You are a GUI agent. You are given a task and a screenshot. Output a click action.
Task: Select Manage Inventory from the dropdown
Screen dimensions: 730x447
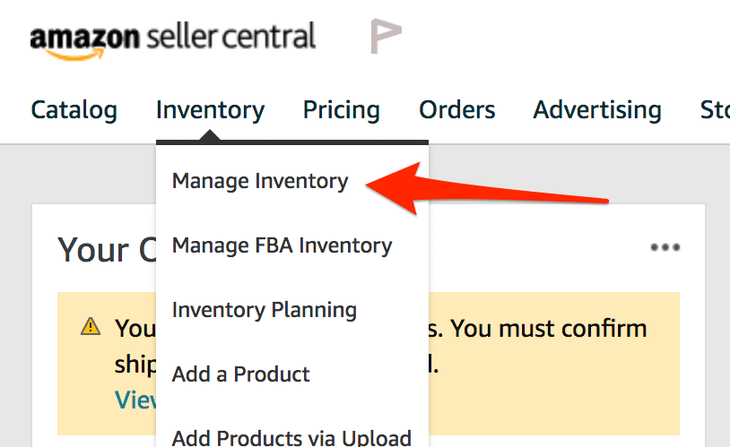[260, 181]
